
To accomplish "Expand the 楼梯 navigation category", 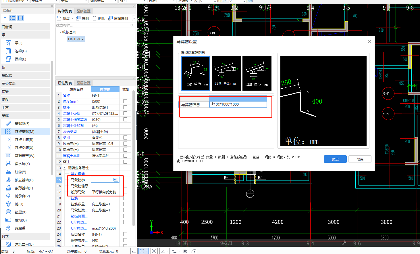I will 26,91.
